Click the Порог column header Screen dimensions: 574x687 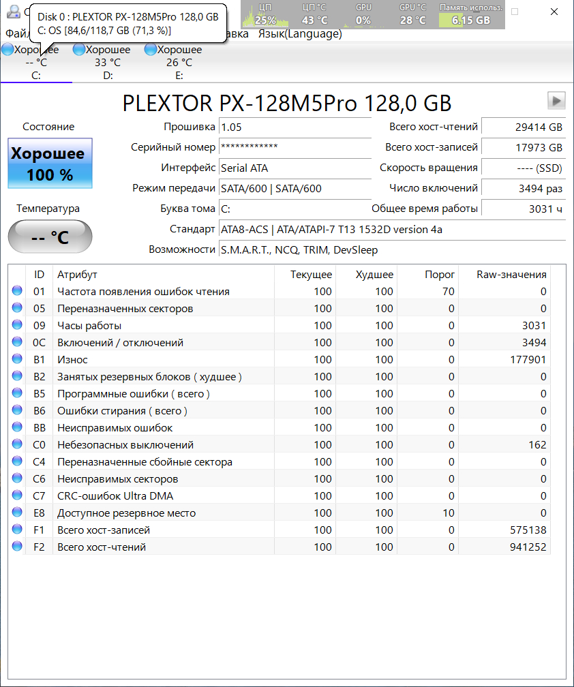tap(427, 274)
